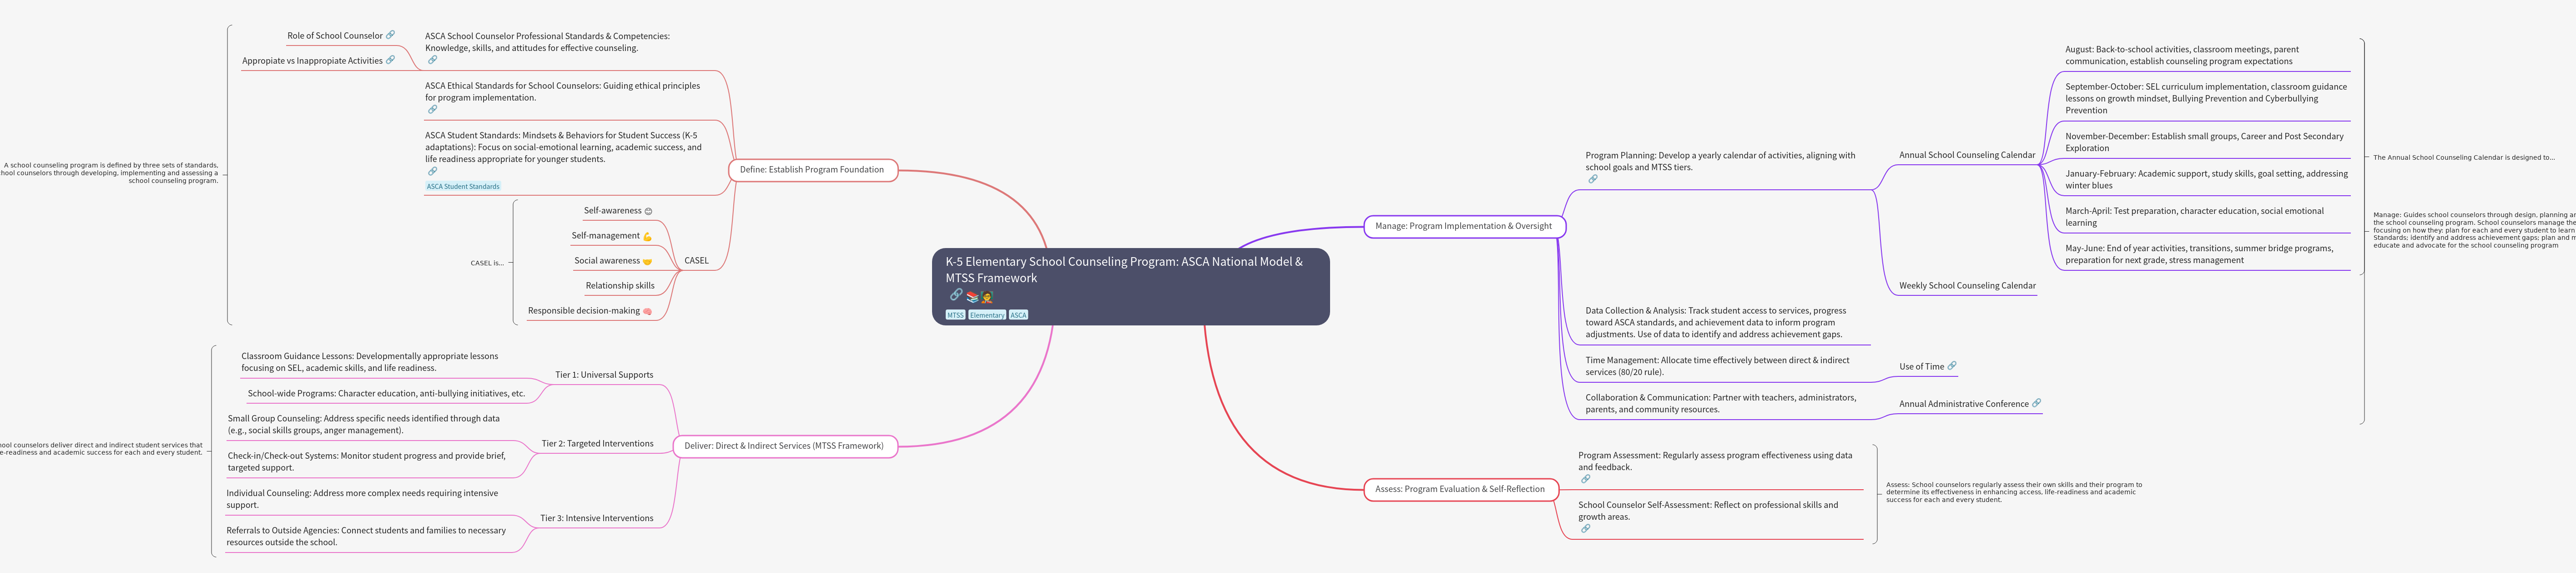Select the Self-awareness node text

pyautogui.click(x=612, y=211)
